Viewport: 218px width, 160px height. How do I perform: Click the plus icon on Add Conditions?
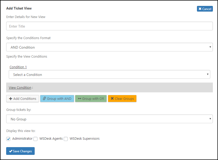click(11, 99)
